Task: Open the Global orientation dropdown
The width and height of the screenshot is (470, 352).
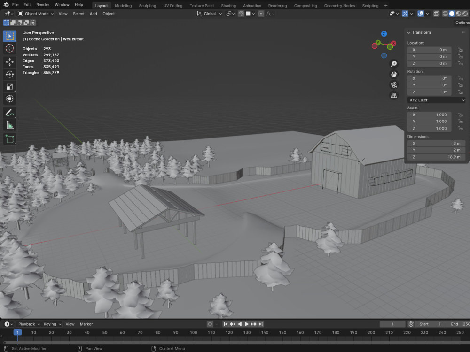Action: [209, 14]
